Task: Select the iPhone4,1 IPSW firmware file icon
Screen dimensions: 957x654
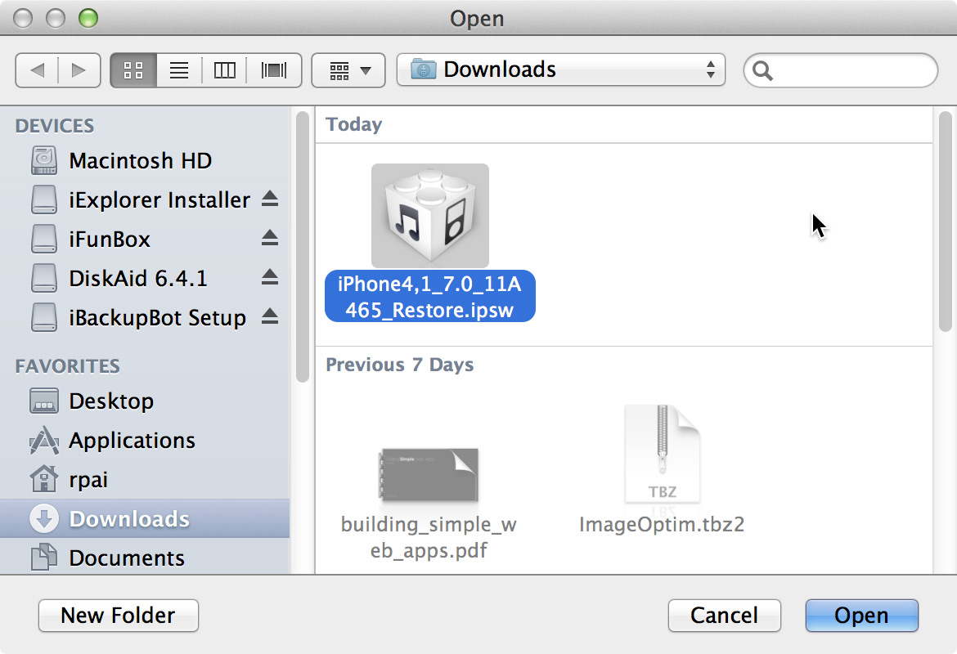Action: (430, 216)
